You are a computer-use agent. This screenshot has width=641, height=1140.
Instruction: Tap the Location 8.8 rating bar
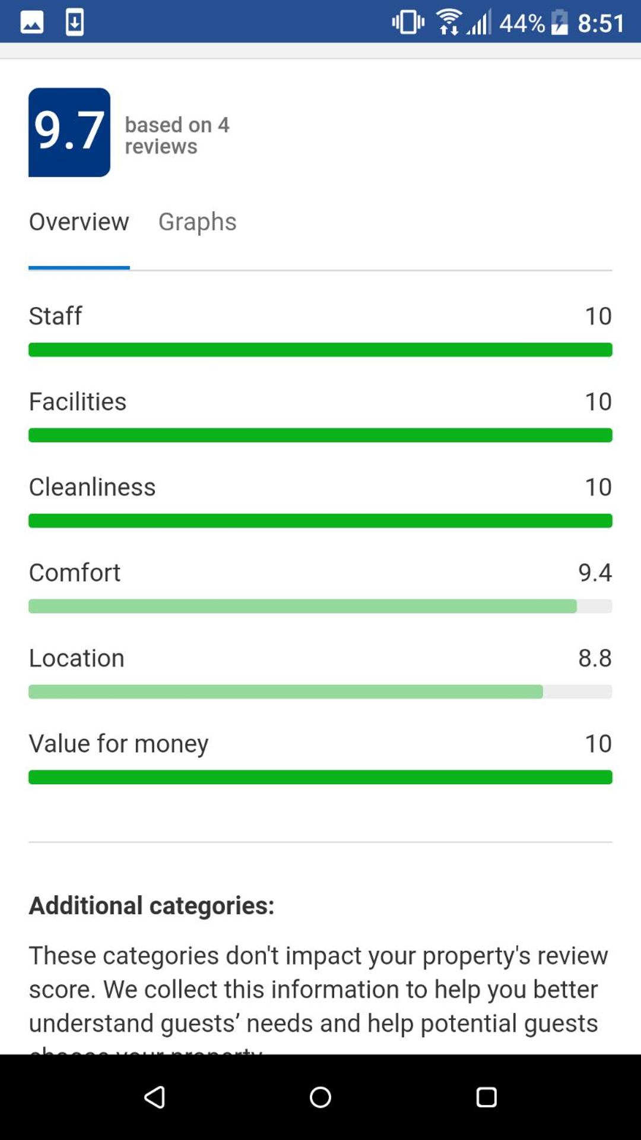point(320,692)
